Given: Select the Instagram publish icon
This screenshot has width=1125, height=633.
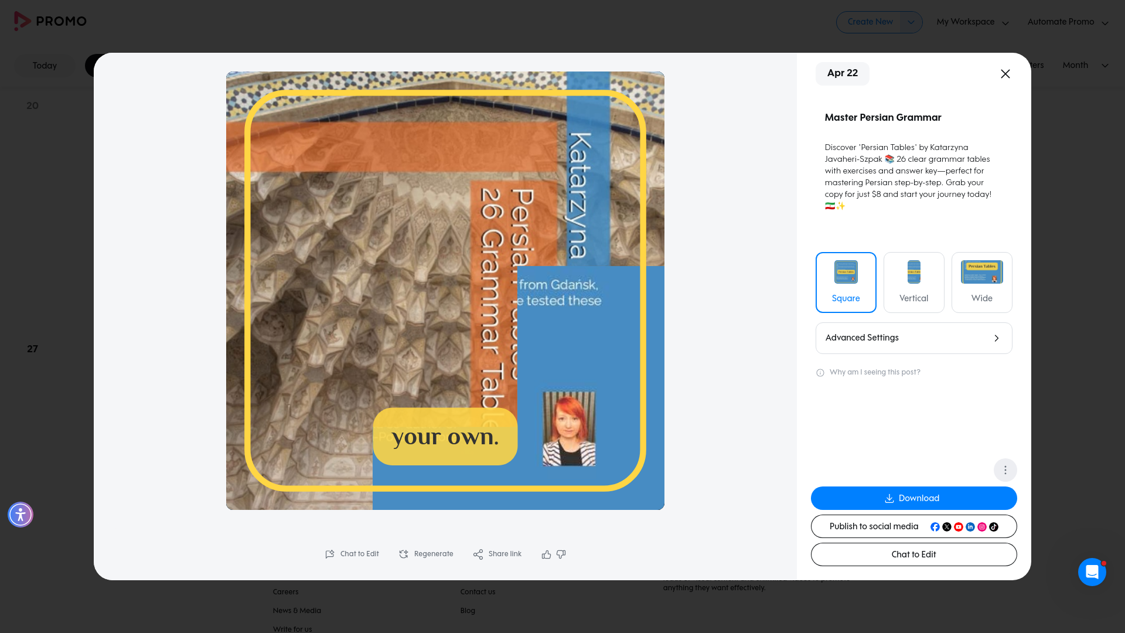Looking at the screenshot, I should (x=982, y=526).
